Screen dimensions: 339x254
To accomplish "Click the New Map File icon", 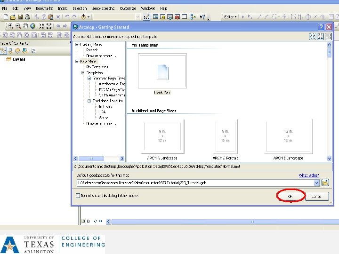I will (6, 17).
